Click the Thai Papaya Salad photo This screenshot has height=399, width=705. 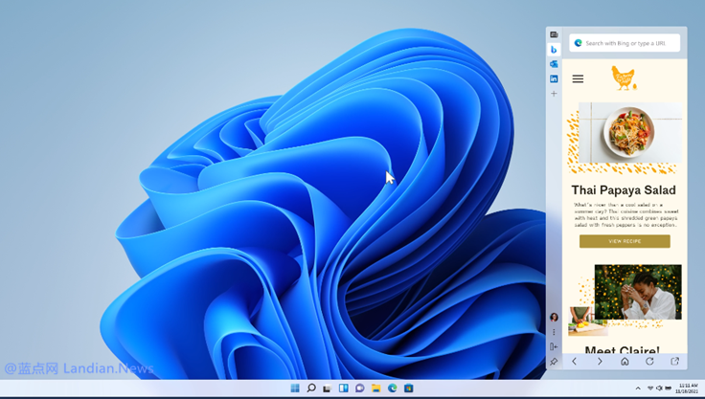tap(630, 131)
